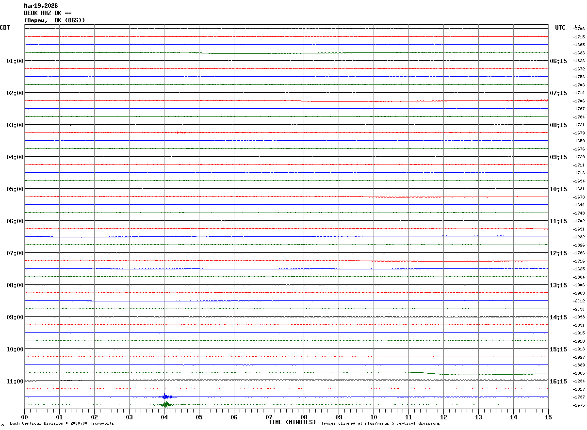Viewport: 587px width, 430px height.
Task: Click the Mar19,2026 date header
Action: coord(41,6)
